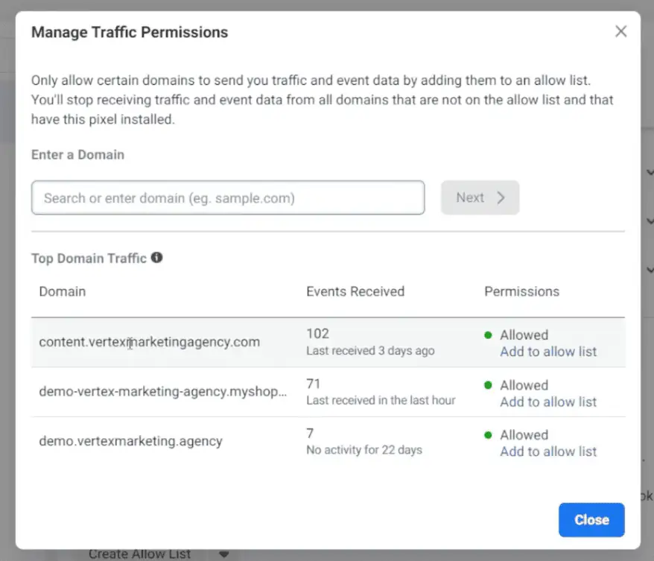
Task: Select the content.vertexmarketingagency.com domain row
Action: click(149, 343)
